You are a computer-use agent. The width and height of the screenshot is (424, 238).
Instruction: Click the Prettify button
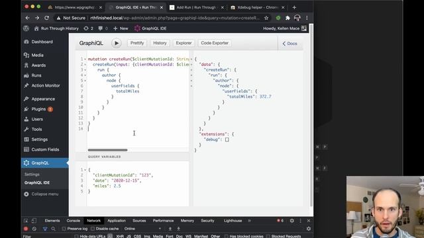click(137, 43)
